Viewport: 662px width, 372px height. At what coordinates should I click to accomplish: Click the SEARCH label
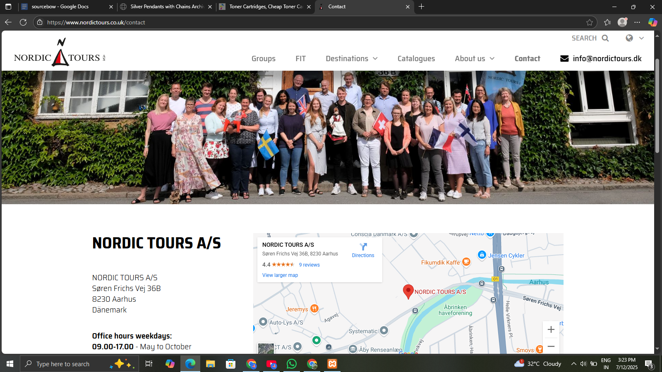click(x=584, y=38)
